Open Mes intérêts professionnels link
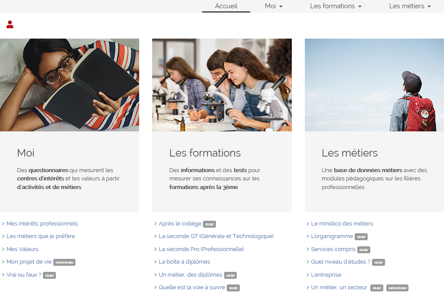This screenshot has height=307, width=444. point(42,223)
